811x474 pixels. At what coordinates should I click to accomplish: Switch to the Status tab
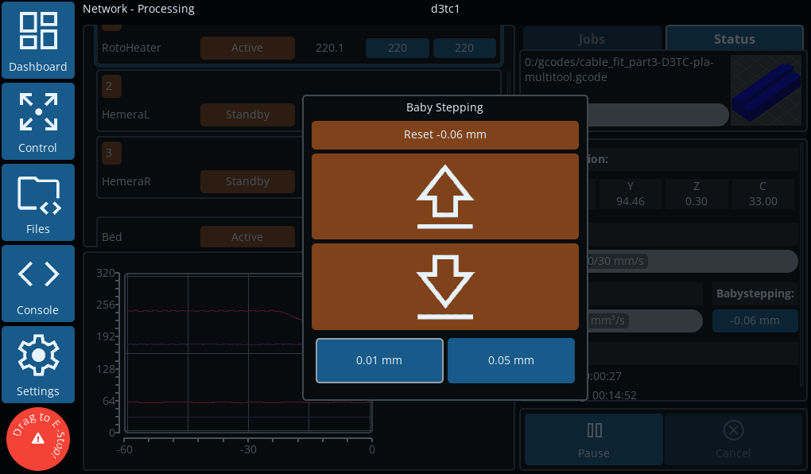click(x=734, y=39)
